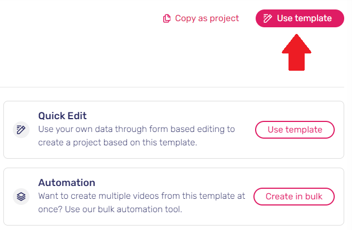Screen dimensions: 352x230
Task: Click the word 'project' in Copy as project
Action: click(x=224, y=19)
